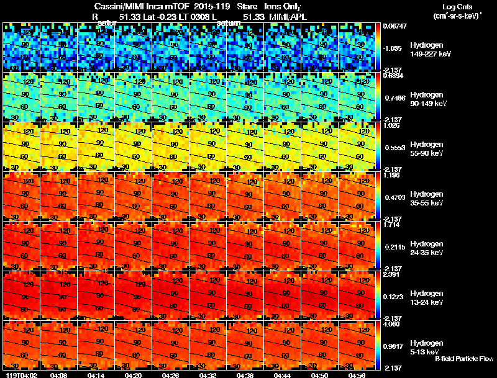This screenshot has width=497, height=378.
Task: Click the 'Ions Only' title text
Action: coord(283,7)
